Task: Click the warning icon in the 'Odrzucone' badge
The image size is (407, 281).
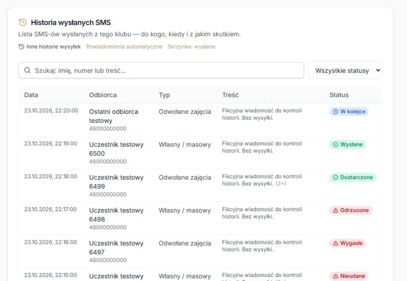Action: [x=336, y=210]
